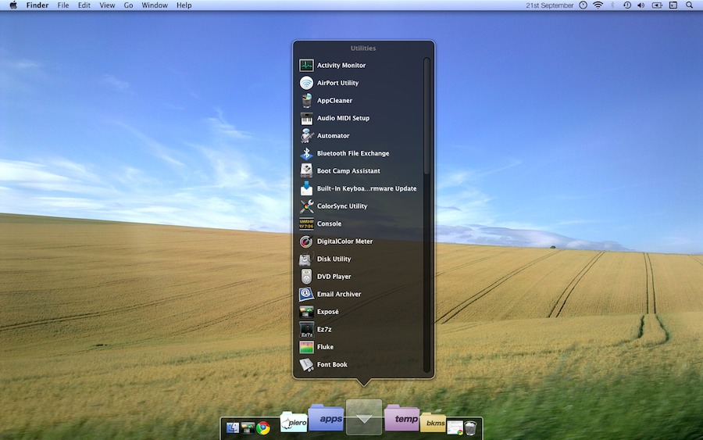Open the Apple menu
703x440 pixels.
click(x=13, y=5)
